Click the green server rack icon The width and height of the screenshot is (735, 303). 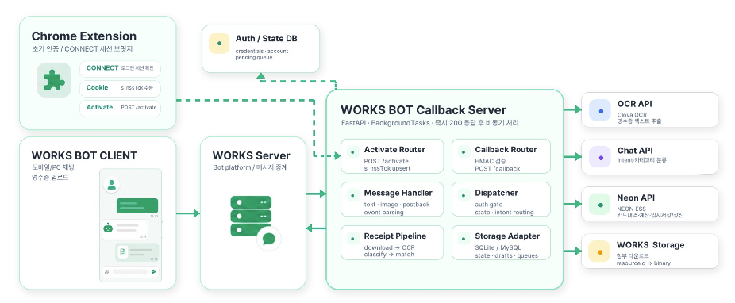coord(251,216)
